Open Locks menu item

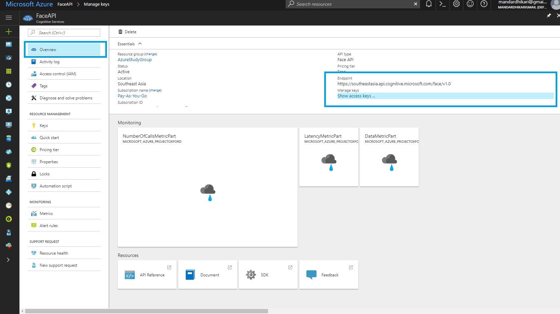coord(64,174)
